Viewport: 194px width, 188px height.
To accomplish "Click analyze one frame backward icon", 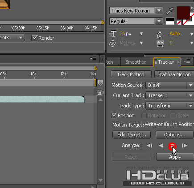I will (x=149, y=145).
